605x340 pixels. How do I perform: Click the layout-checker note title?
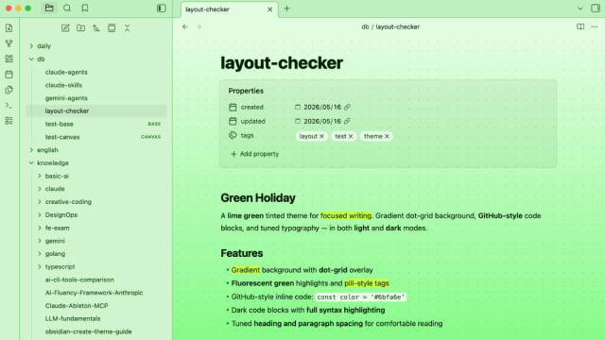click(282, 63)
